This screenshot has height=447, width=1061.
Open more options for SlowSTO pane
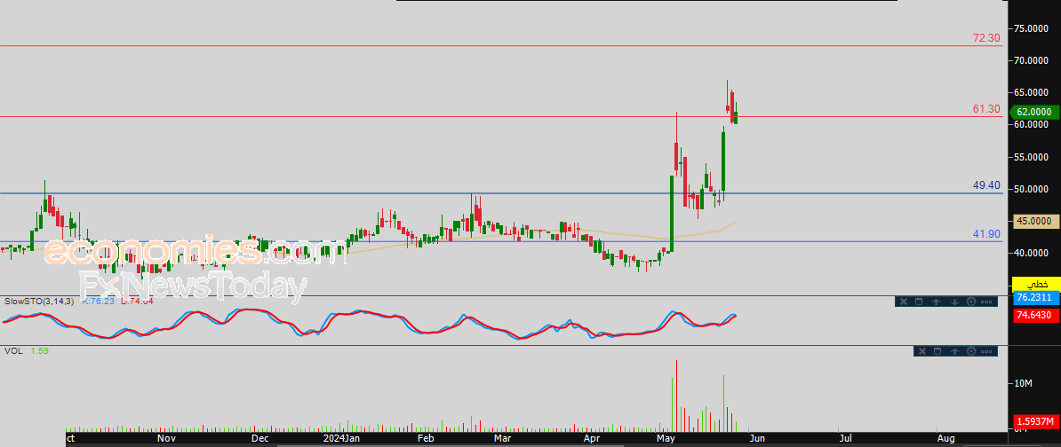pyautogui.click(x=986, y=302)
